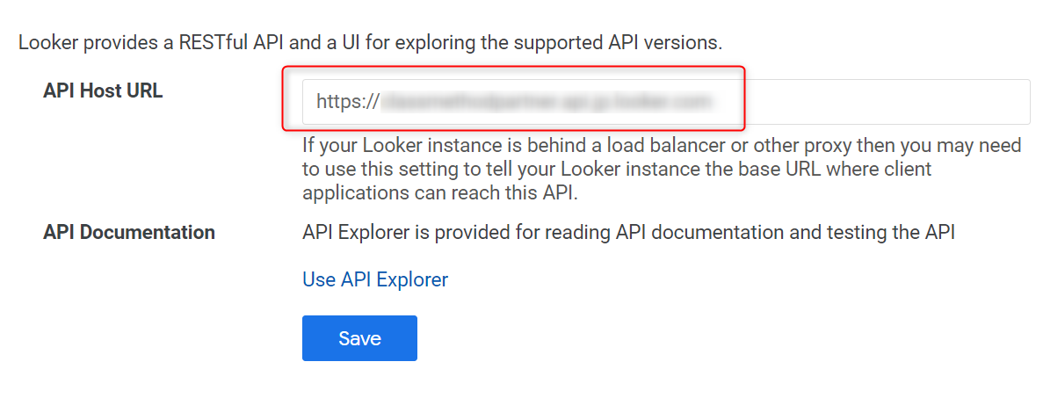Screen dimensions: 1043x398
Task: Click the Save button
Action: click(359, 338)
